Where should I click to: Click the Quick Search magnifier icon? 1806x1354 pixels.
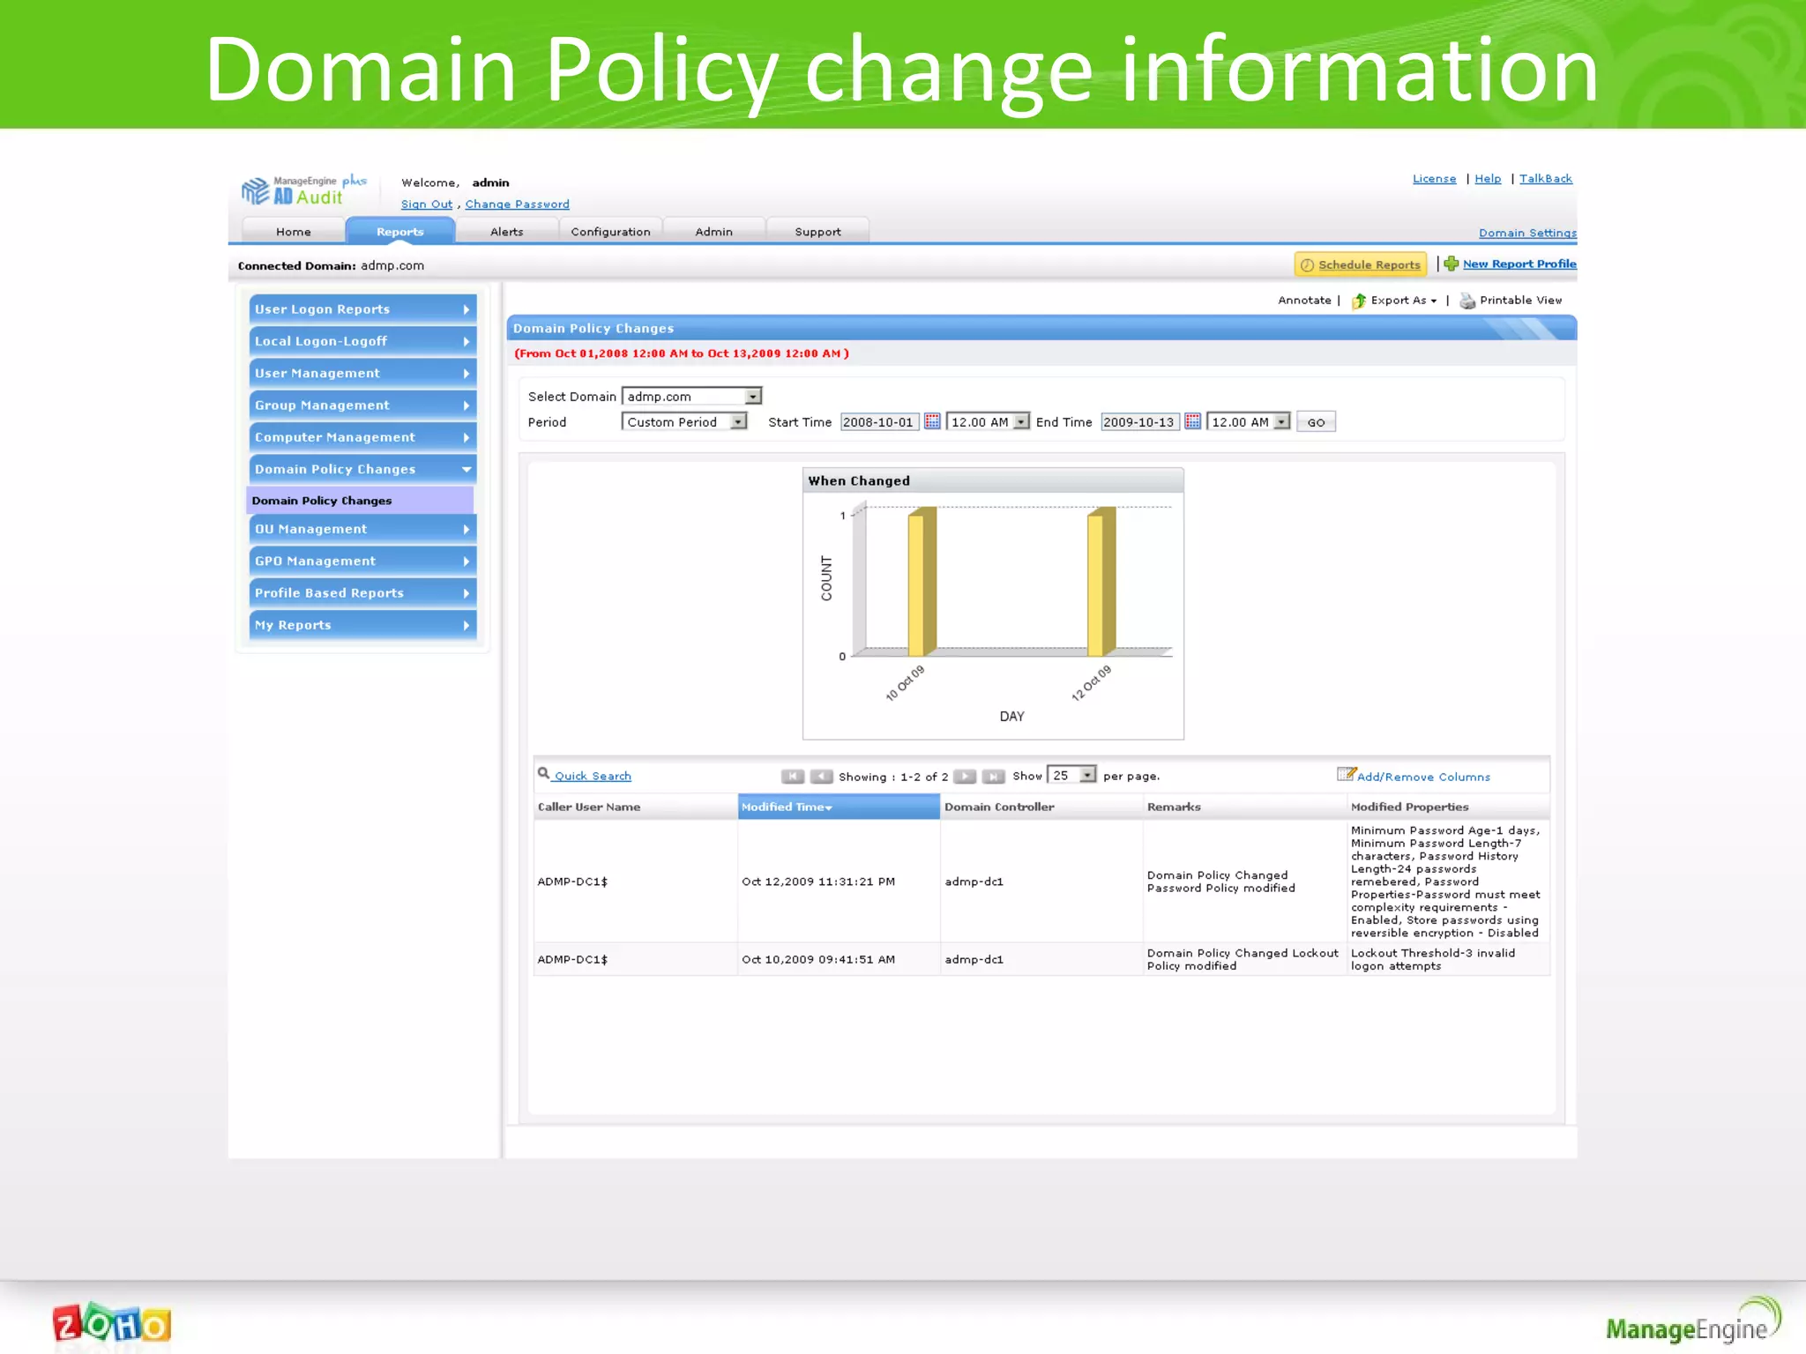pos(544,773)
